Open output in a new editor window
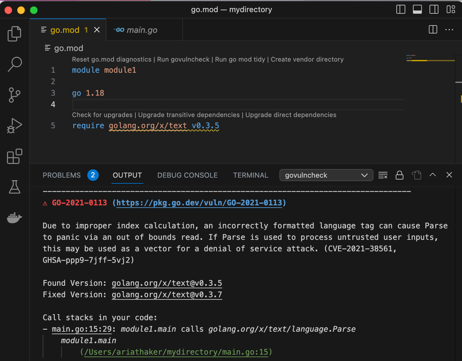Viewport: 462px width, 361px height. click(416, 175)
